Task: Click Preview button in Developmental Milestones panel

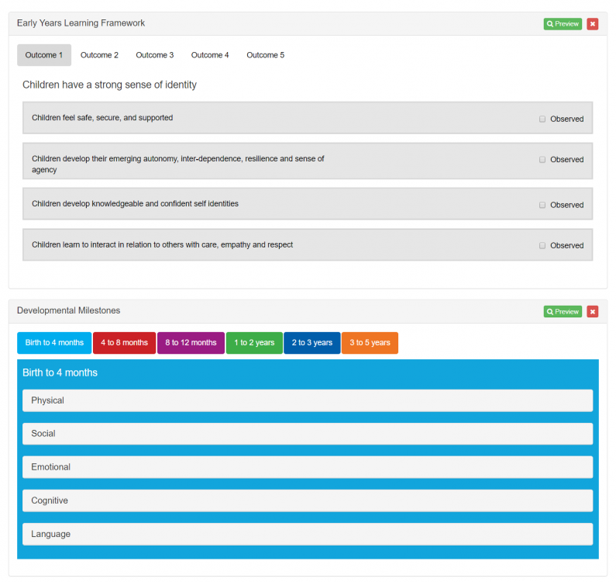Action: click(x=562, y=311)
